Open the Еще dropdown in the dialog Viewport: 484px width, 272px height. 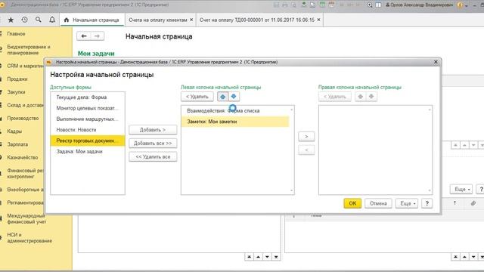[x=407, y=203]
